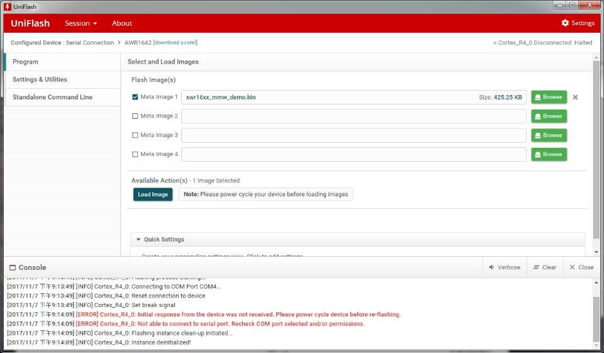The height and width of the screenshot is (353, 604).
Task: Collapse the Quick Settings section
Action: coord(138,239)
